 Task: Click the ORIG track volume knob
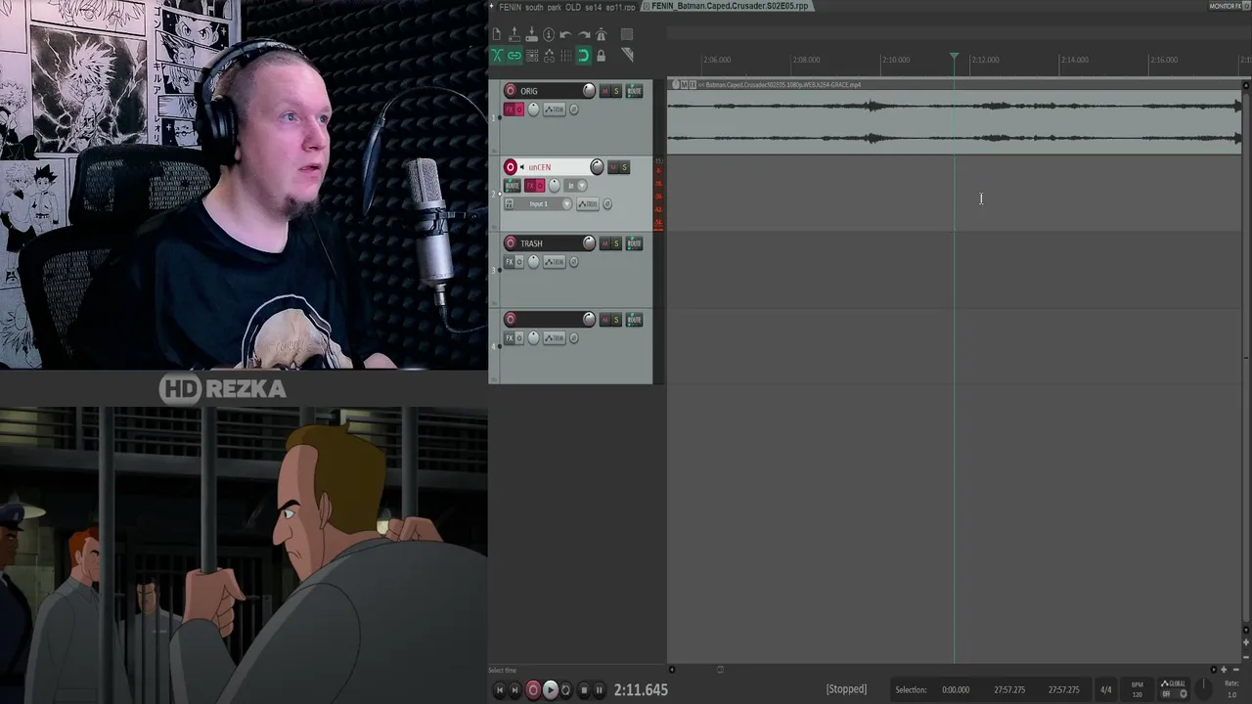point(589,91)
